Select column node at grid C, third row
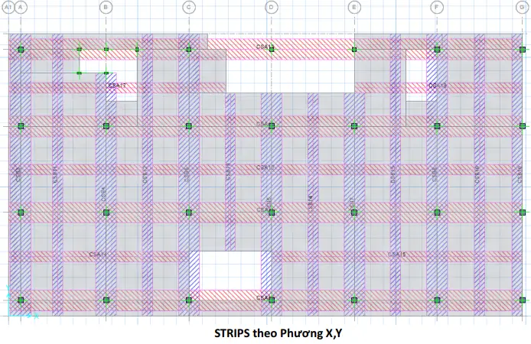The image size is (531, 344). pos(189,212)
